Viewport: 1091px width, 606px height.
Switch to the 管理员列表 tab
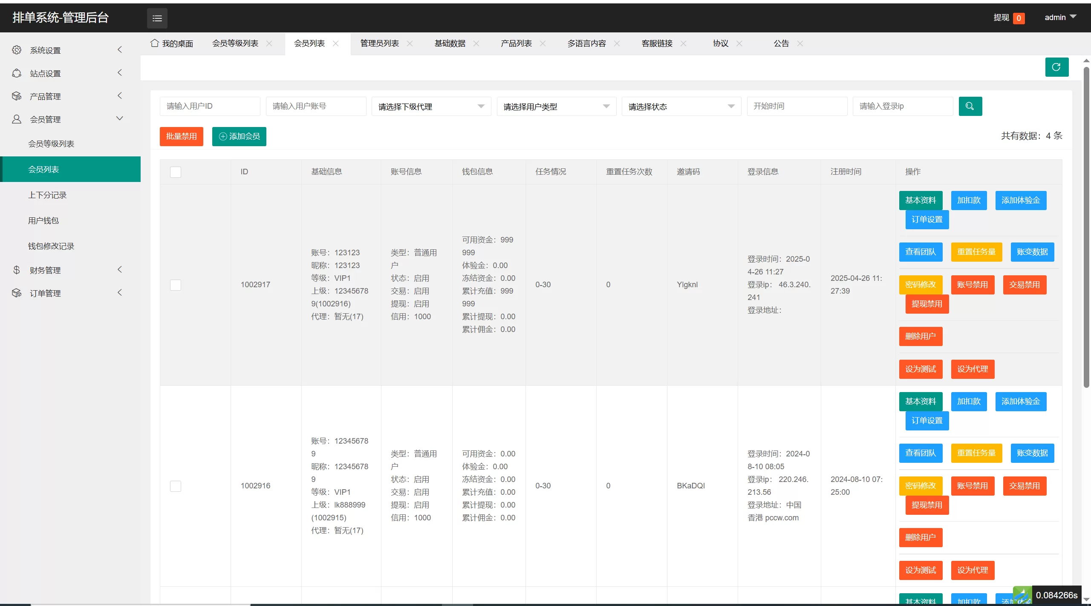379,43
